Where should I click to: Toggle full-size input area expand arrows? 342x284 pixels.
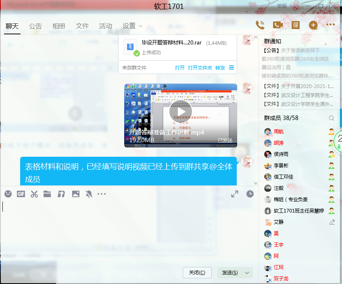[235, 194]
